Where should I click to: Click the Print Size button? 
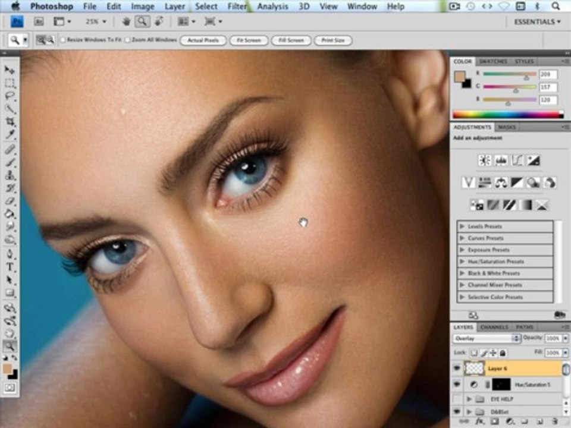point(333,40)
